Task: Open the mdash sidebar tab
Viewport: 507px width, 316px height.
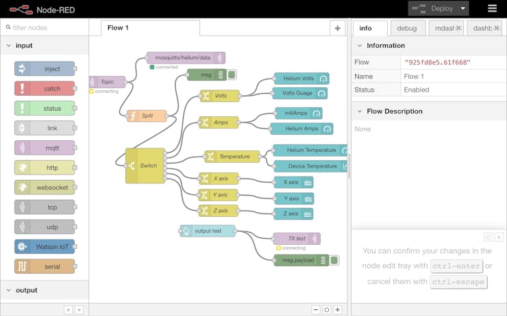Action: pos(446,29)
